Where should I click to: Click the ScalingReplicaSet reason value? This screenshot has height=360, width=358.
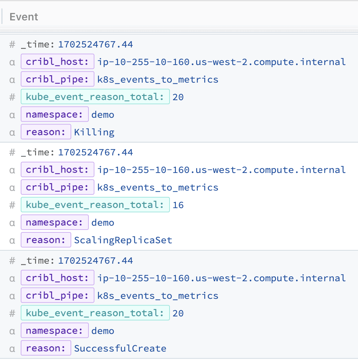click(x=123, y=240)
